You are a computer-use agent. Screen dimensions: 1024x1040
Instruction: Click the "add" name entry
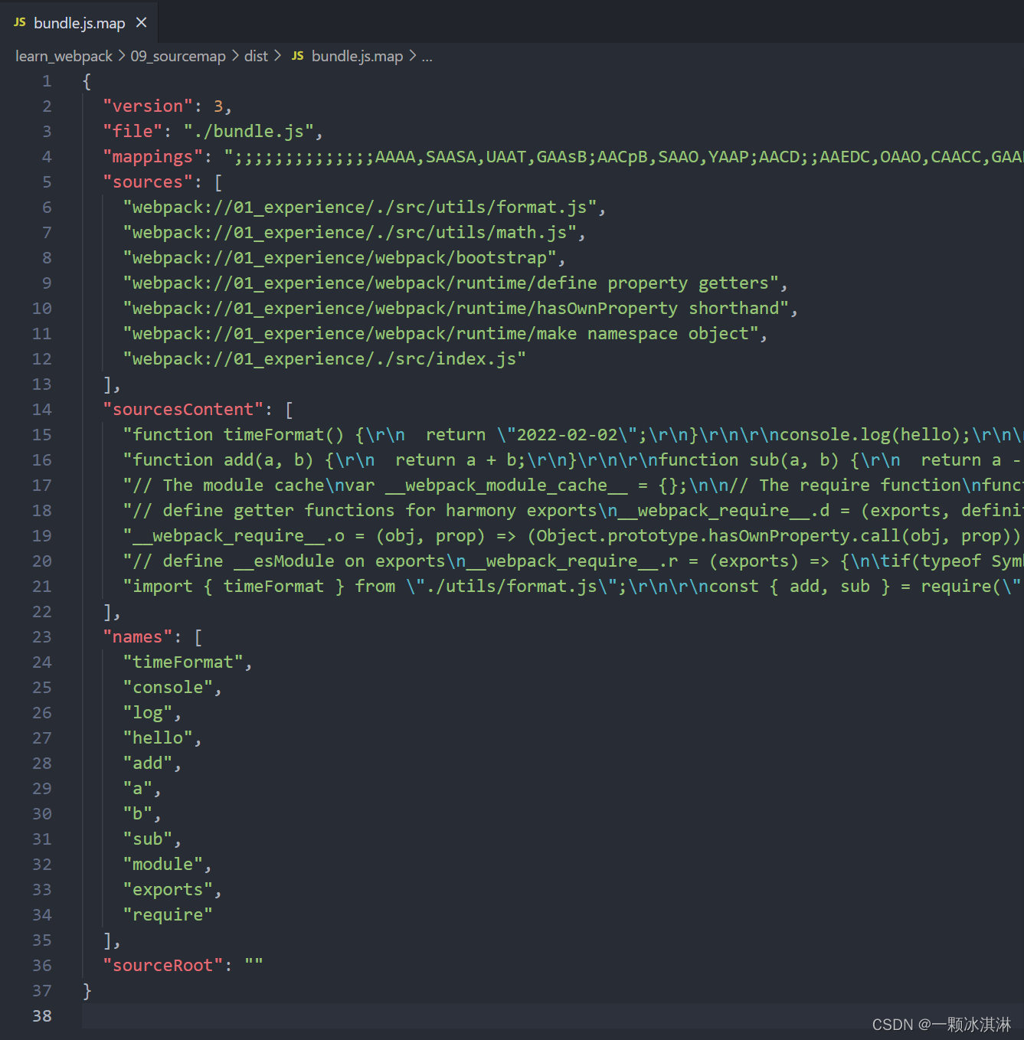point(148,764)
